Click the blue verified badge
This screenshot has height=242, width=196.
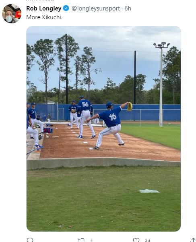click(x=66, y=8)
